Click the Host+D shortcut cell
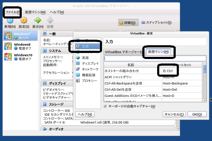 (x=182, y=96)
